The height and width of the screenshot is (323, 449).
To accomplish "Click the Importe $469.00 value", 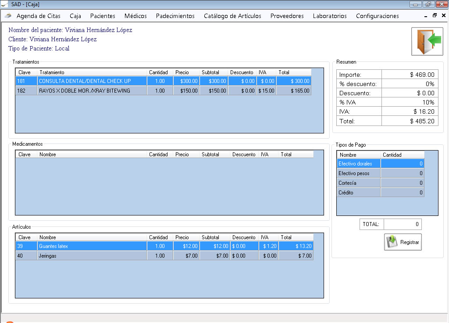I will tap(410, 75).
